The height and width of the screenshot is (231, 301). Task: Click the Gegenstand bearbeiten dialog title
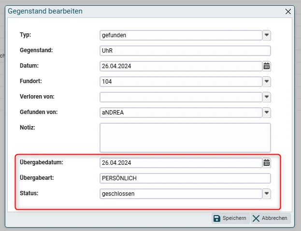pyautogui.click(x=45, y=11)
